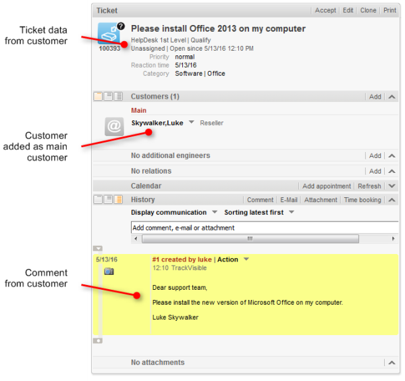Click the Skywalker,Luke customer name
The height and width of the screenshot is (381, 405).
(157, 123)
